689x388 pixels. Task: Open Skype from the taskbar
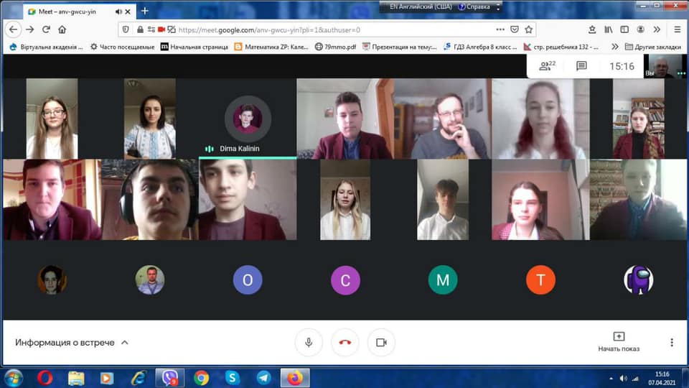click(x=233, y=378)
